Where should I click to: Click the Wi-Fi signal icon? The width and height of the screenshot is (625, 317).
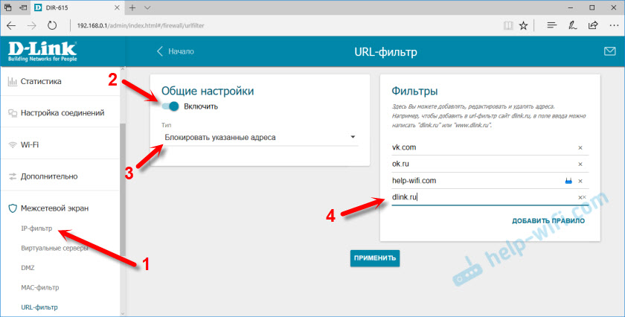point(13,145)
